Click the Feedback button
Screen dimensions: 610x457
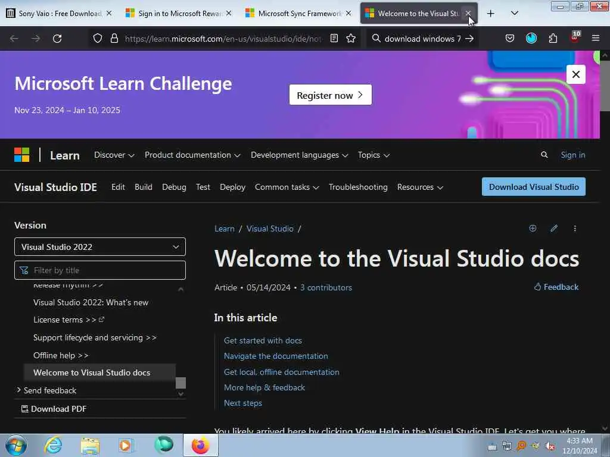556,287
